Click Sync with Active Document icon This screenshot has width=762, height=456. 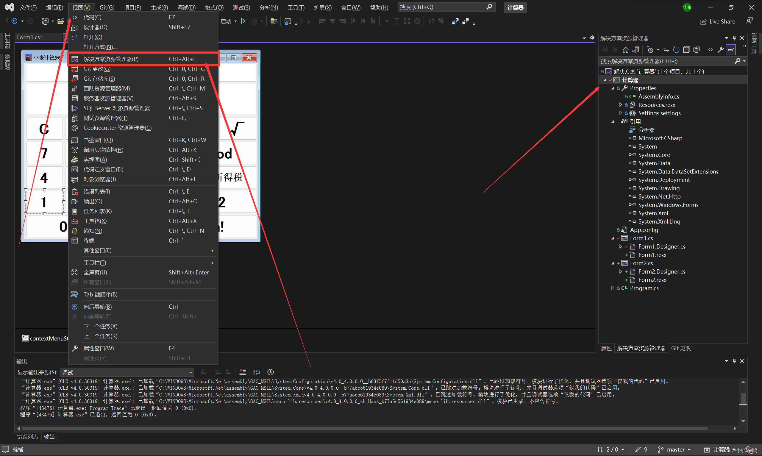click(666, 50)
